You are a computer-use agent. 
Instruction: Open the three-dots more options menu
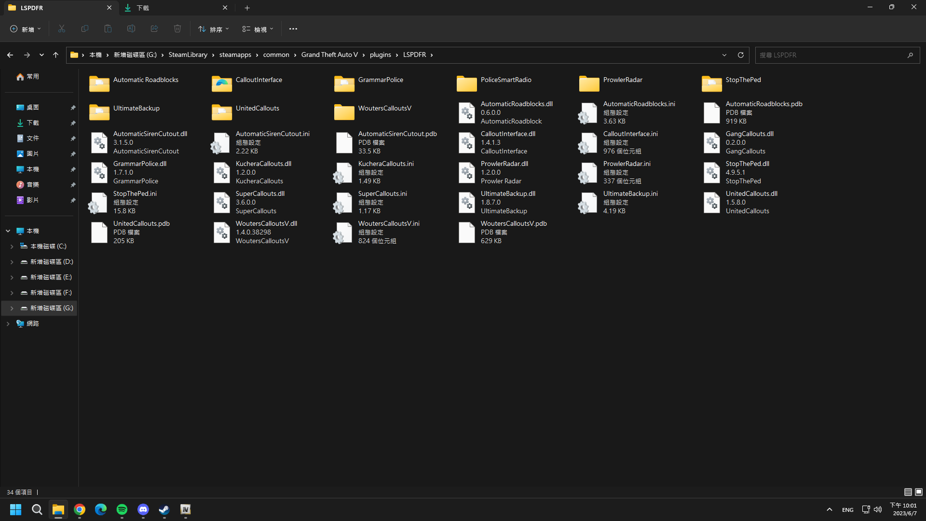tap(293, 29)
